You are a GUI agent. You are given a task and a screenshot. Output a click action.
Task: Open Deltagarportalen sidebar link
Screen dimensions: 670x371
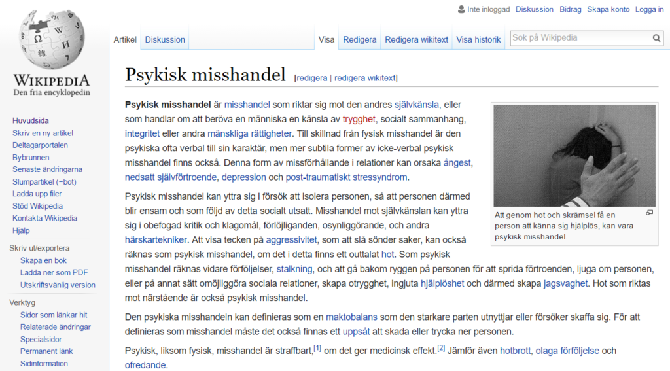40,145
